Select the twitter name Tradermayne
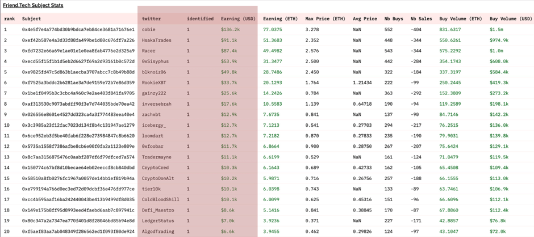 pyautogui.click(x=157, y=157)
